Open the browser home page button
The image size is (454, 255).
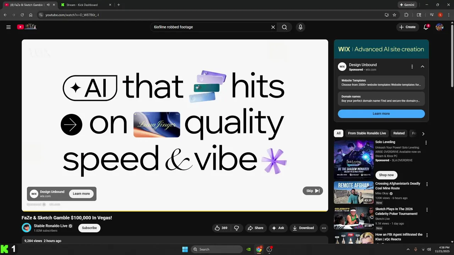pos(31,15)
